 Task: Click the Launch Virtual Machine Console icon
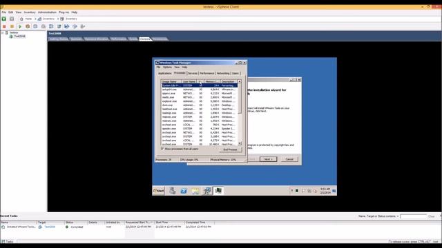[59, 26]
